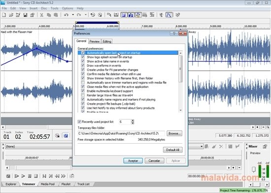This screenshot has height=193, width=271.
Task: Click the Go to Start transport icon
Action: click(44, 176)
